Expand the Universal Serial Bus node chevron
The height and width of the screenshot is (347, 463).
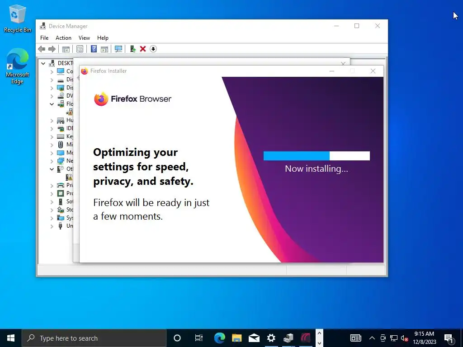click(x=52, y=226)
